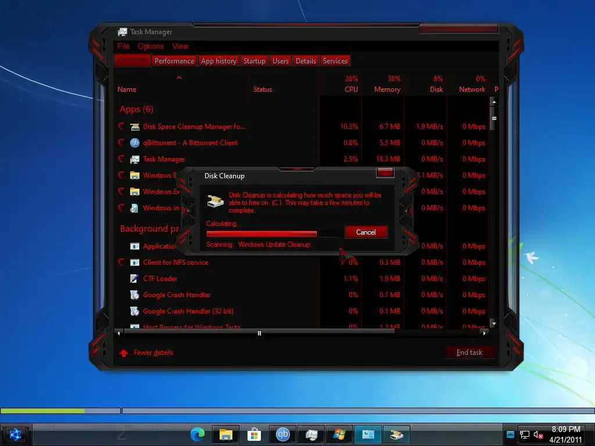Sort processes by Memory column
This screenshot has width=595, height=446.
tap(387, 89)
